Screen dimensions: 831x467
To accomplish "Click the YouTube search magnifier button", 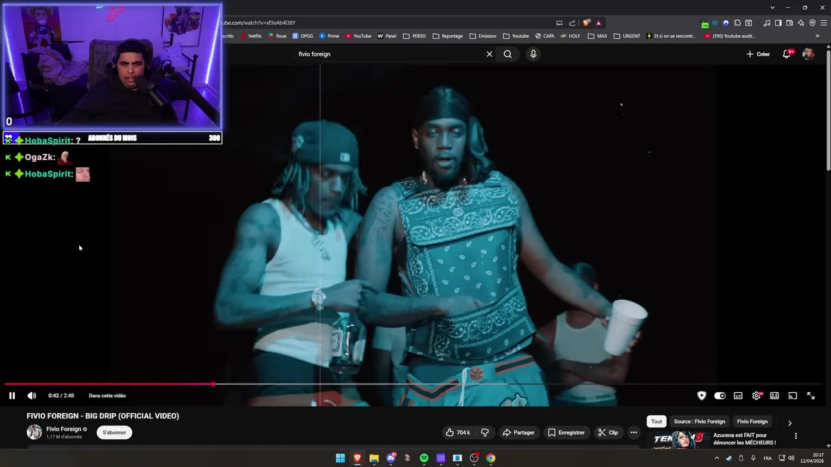I will [x=508, y=54].
